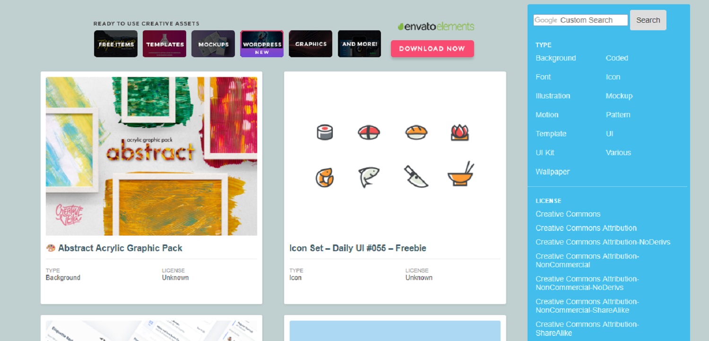Click the shrimp icon in the icon set

(325, 178)
